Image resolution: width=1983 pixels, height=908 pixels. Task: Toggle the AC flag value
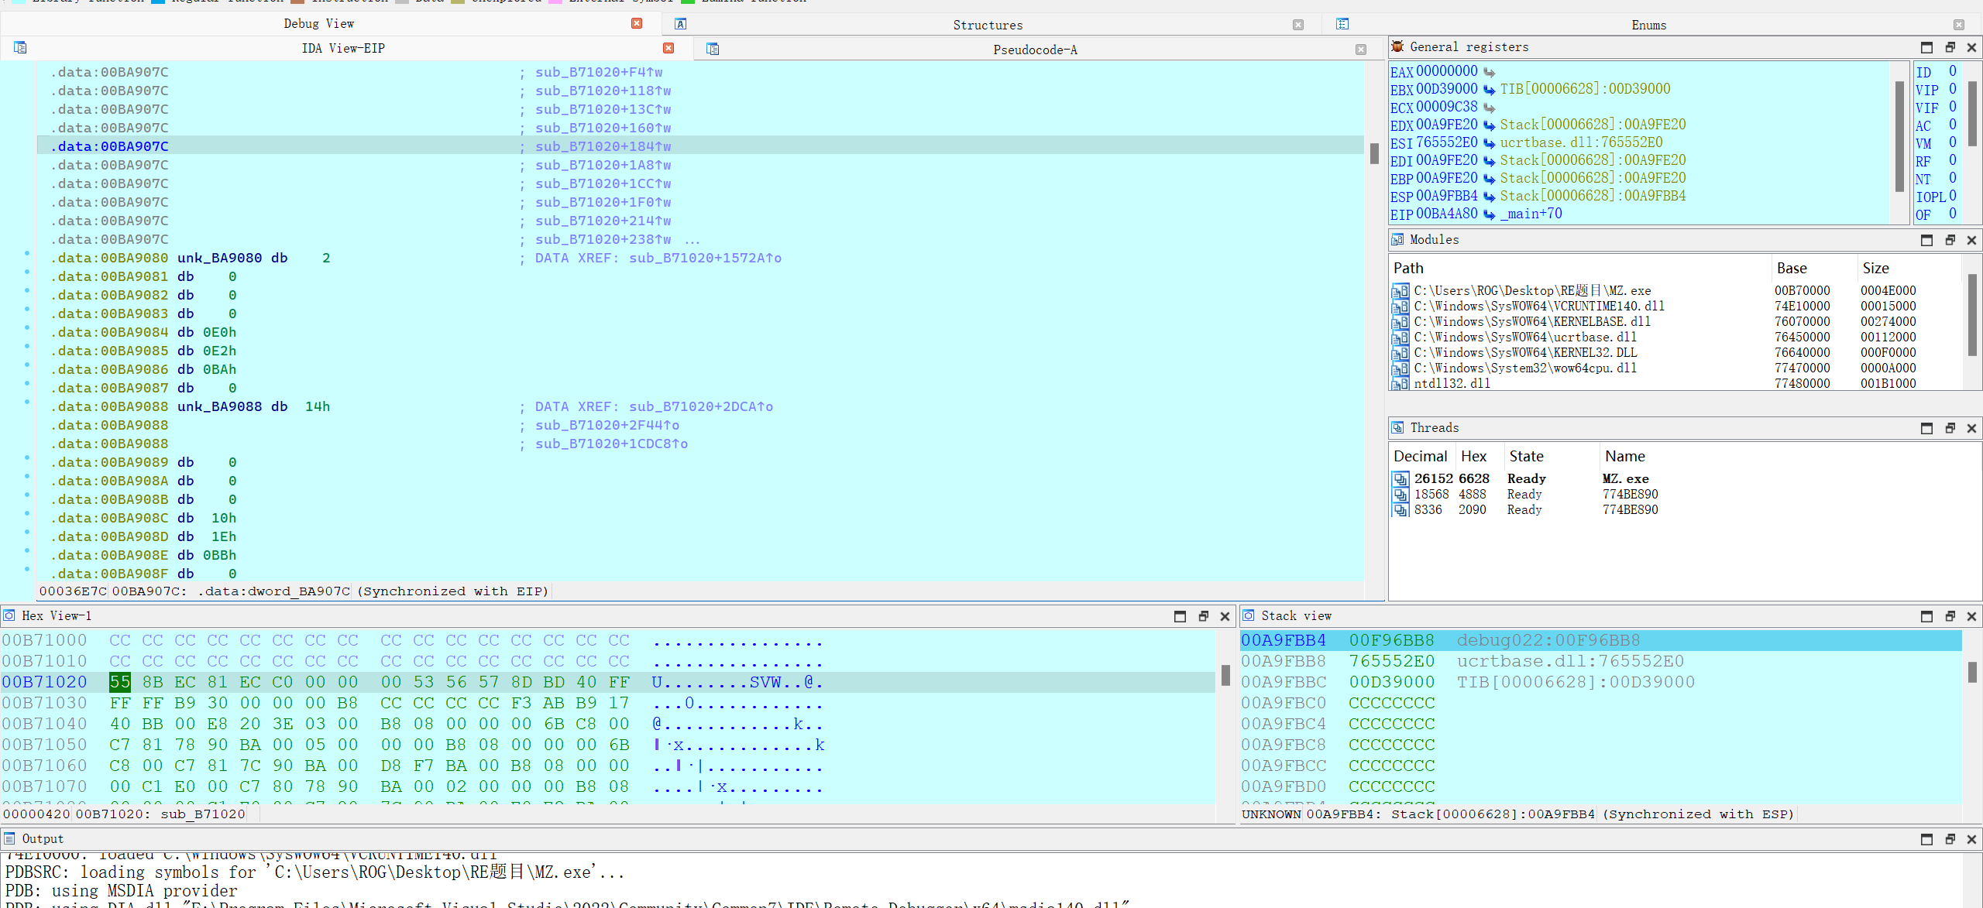(1952, 125)
